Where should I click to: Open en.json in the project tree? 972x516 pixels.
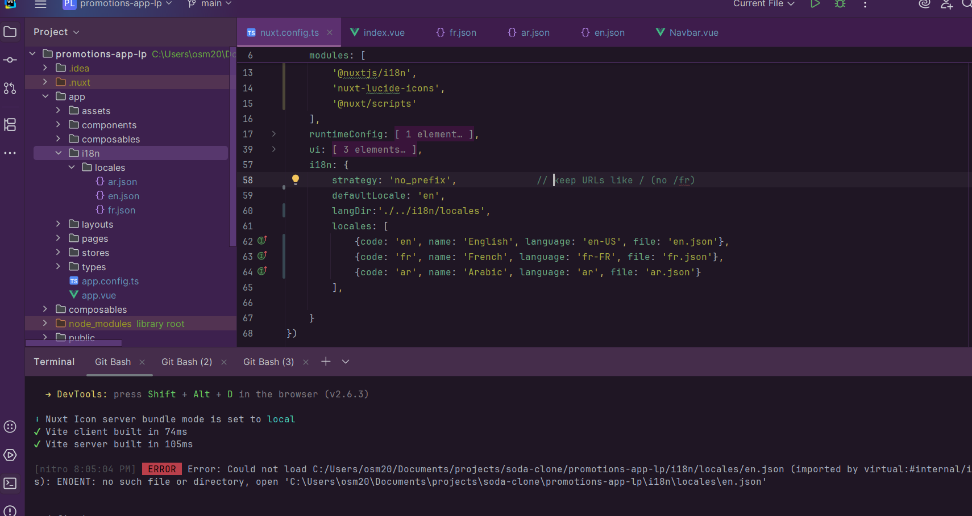point(123,196)
